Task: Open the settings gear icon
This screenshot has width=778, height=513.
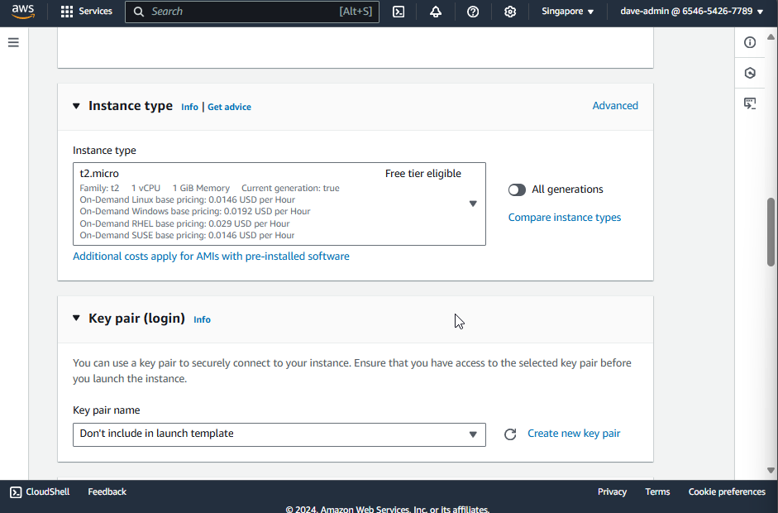Action: point(510,12)
